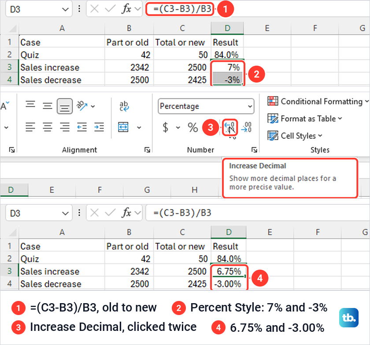Open the Cell Styles menu
Viewport: 370px width, 345px height.
[295, 136]
